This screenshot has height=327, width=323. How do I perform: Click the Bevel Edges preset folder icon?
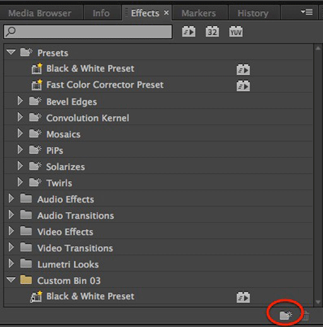coord(35,101)
